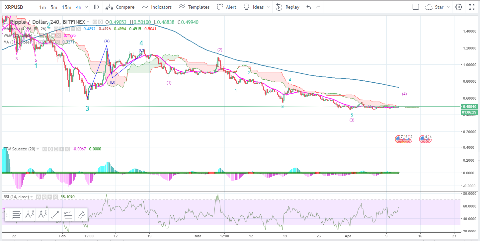Select the Elliott correction wave A-C tool
The height and width of the screenshot is (241, 480).
[42, 215]
